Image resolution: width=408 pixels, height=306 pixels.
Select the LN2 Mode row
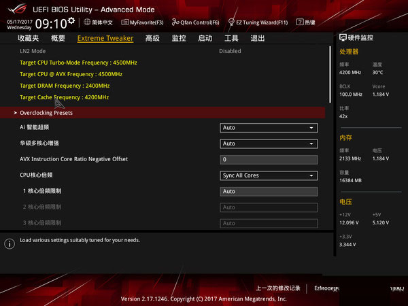(x=163, y=51)
